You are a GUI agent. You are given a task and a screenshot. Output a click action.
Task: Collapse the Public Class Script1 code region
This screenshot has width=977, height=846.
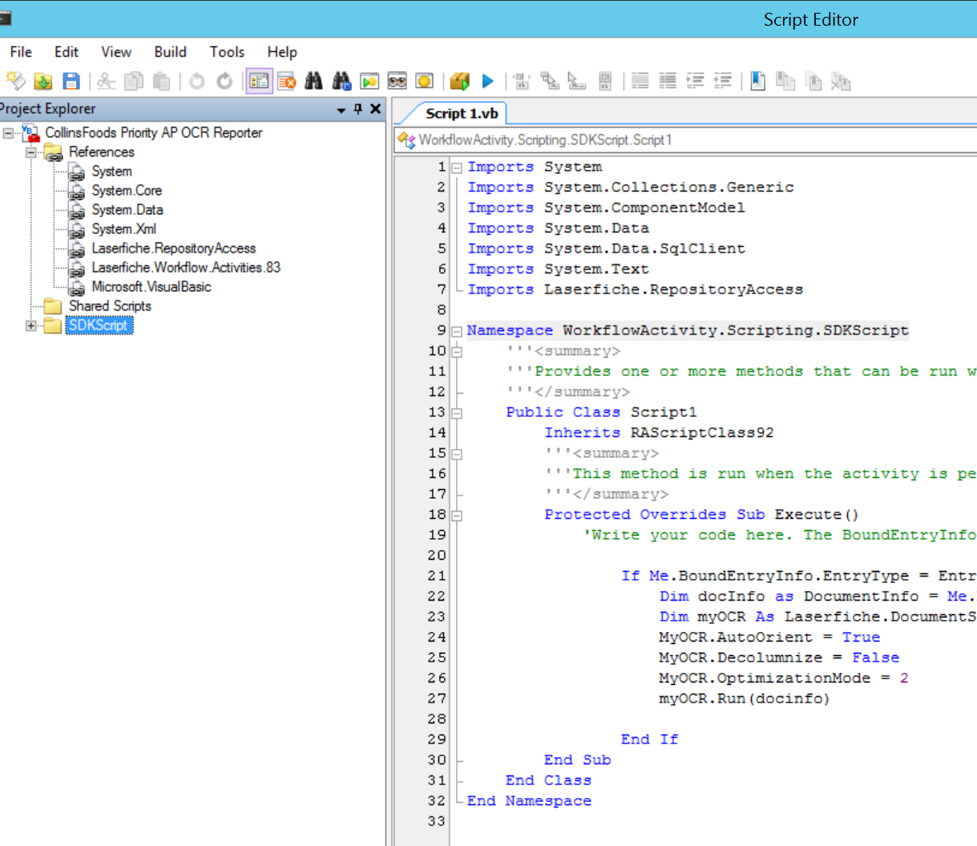tap(456, 413)
